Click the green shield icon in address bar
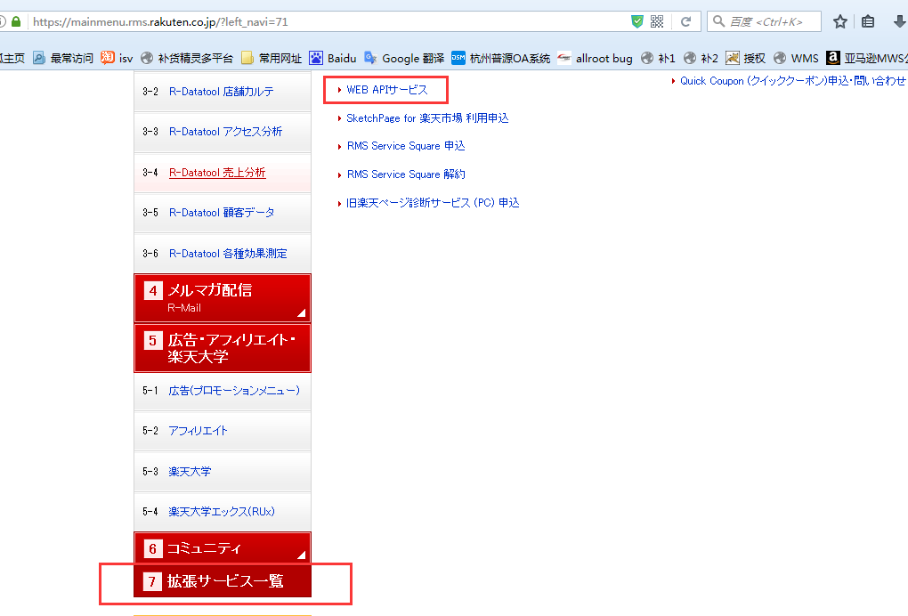 (637, 22)
